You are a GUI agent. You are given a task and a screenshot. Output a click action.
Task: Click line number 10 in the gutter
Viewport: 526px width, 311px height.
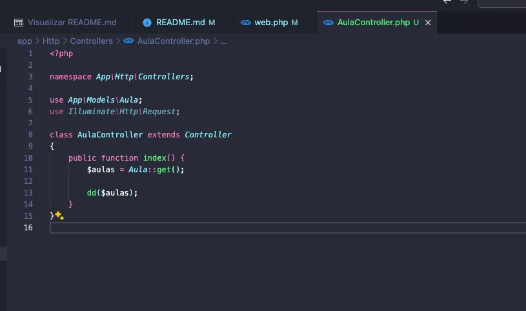(x=28, y=158)
